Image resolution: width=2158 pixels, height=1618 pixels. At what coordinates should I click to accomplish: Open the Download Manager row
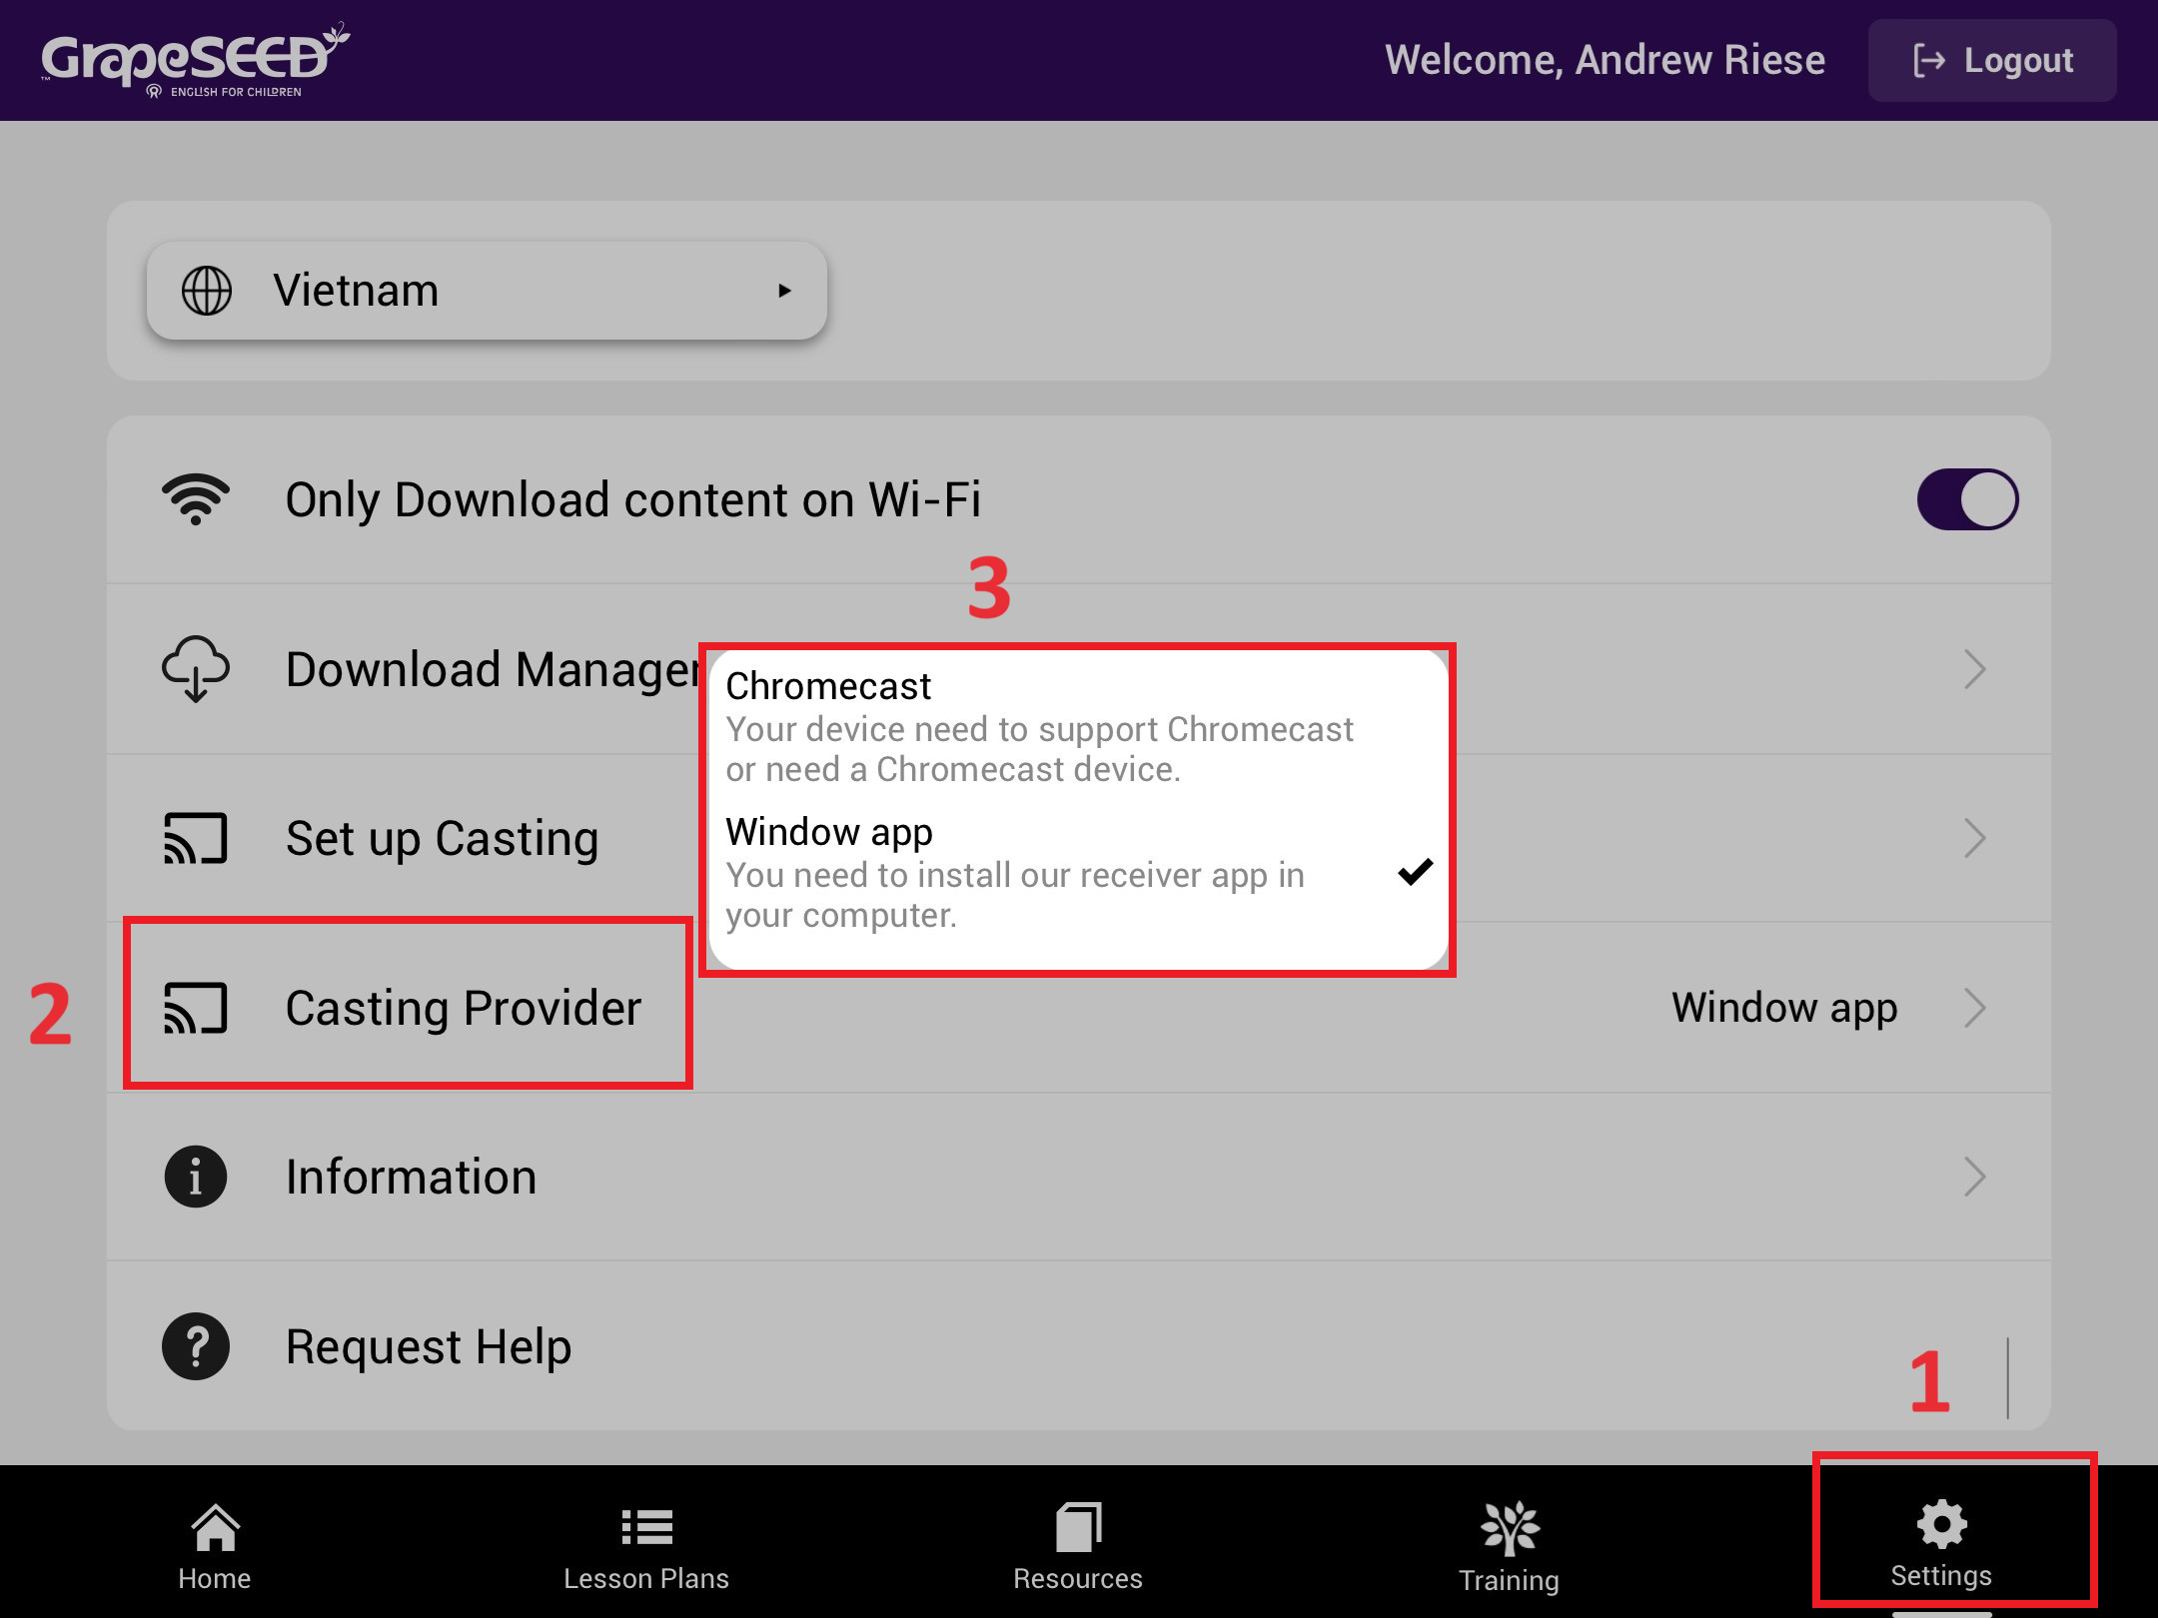[x=1079, y=669]
